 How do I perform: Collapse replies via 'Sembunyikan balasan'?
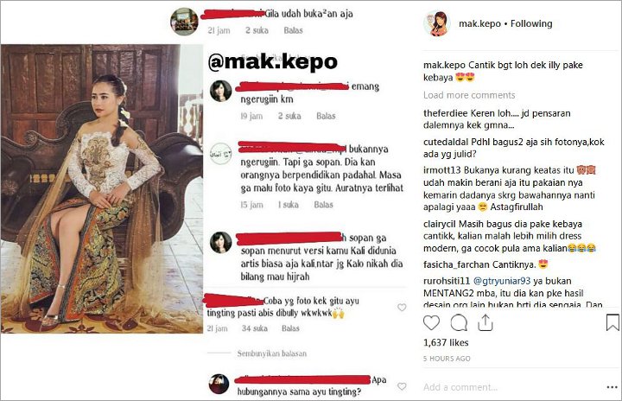[x=272, y=353]
